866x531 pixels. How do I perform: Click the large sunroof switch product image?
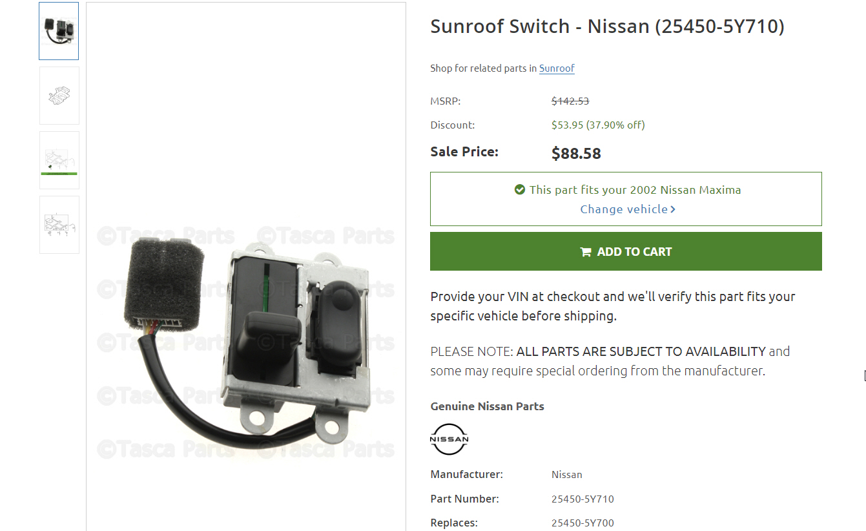(x=245, y=336)
